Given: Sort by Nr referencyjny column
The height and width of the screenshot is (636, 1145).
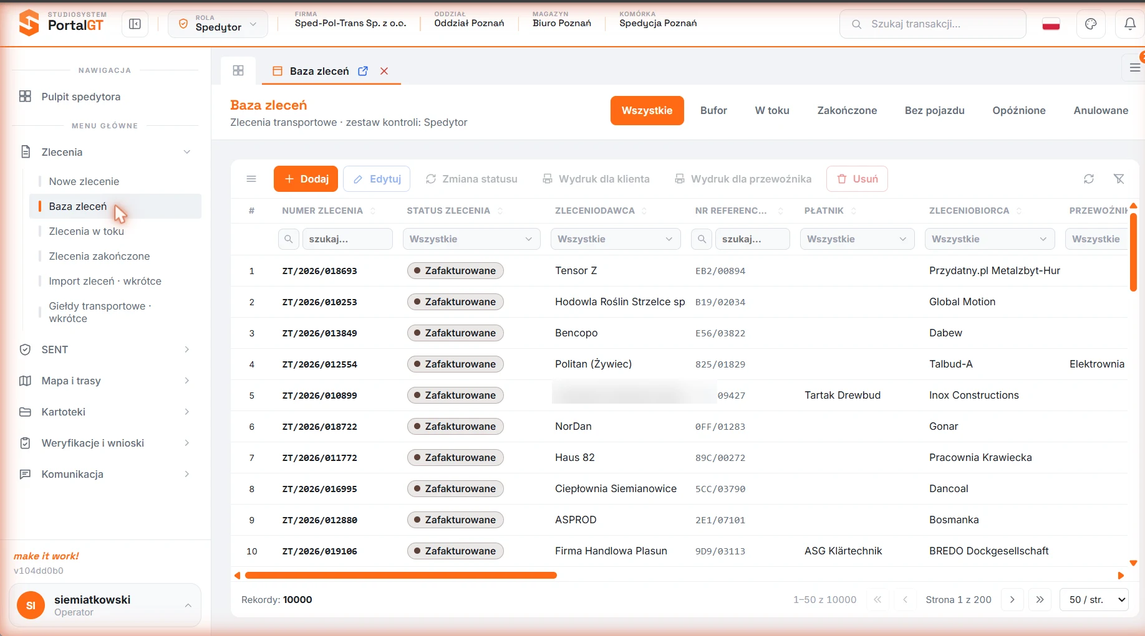Looking at the screenshot, I should click(780, 211).
